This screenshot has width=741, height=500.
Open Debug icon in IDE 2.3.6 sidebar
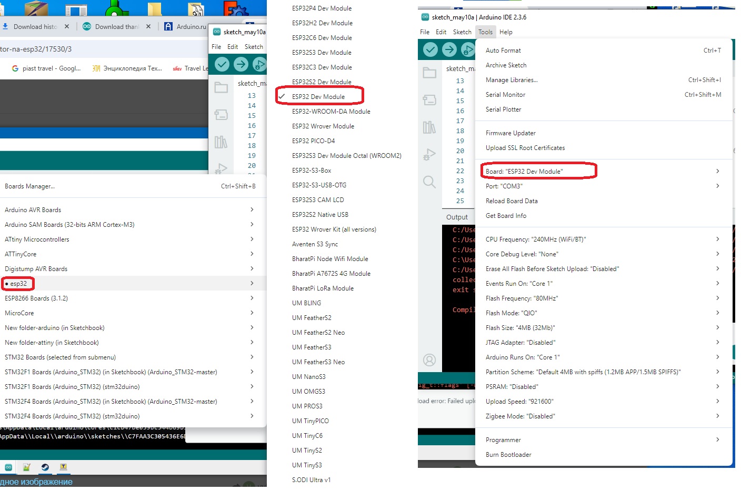pyautogui.click(x=429, y=154)
